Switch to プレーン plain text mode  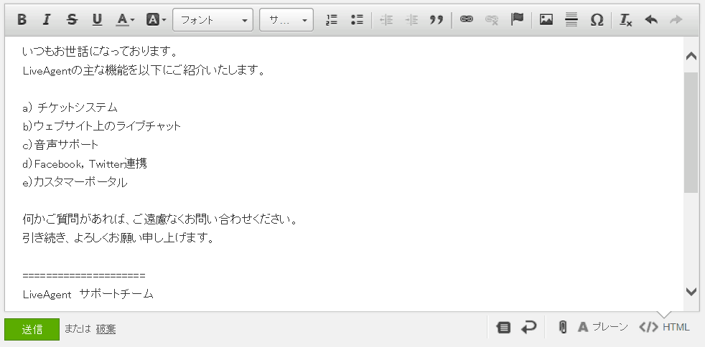pyautogui.click(x=602, y=327)
